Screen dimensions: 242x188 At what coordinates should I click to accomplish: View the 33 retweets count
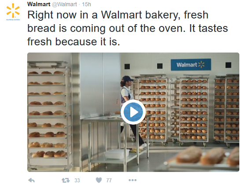(x=77, y=180)
